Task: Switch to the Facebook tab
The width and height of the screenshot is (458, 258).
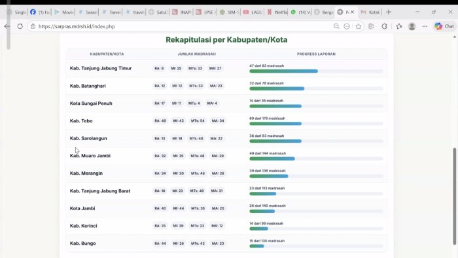Action: tap(40, 12)
